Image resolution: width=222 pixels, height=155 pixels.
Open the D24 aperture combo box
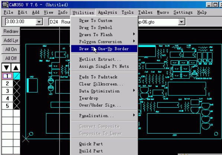point(59,22)
